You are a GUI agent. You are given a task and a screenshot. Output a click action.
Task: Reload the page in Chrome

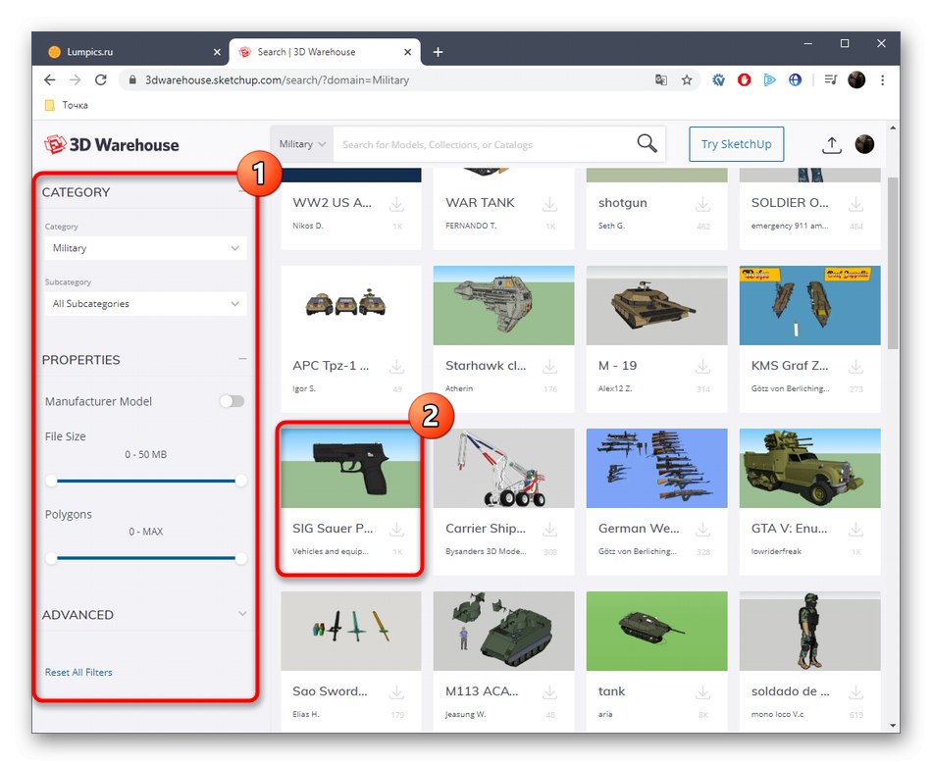(x=101, y=79)
